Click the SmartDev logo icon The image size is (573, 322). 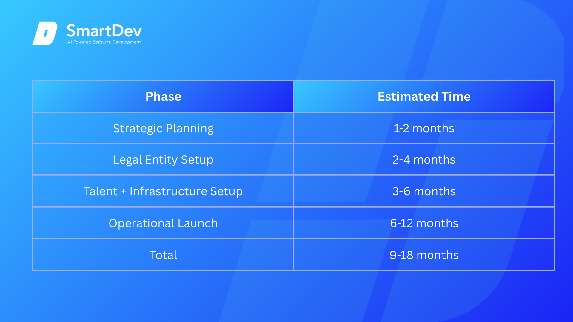tap(45, 33)
